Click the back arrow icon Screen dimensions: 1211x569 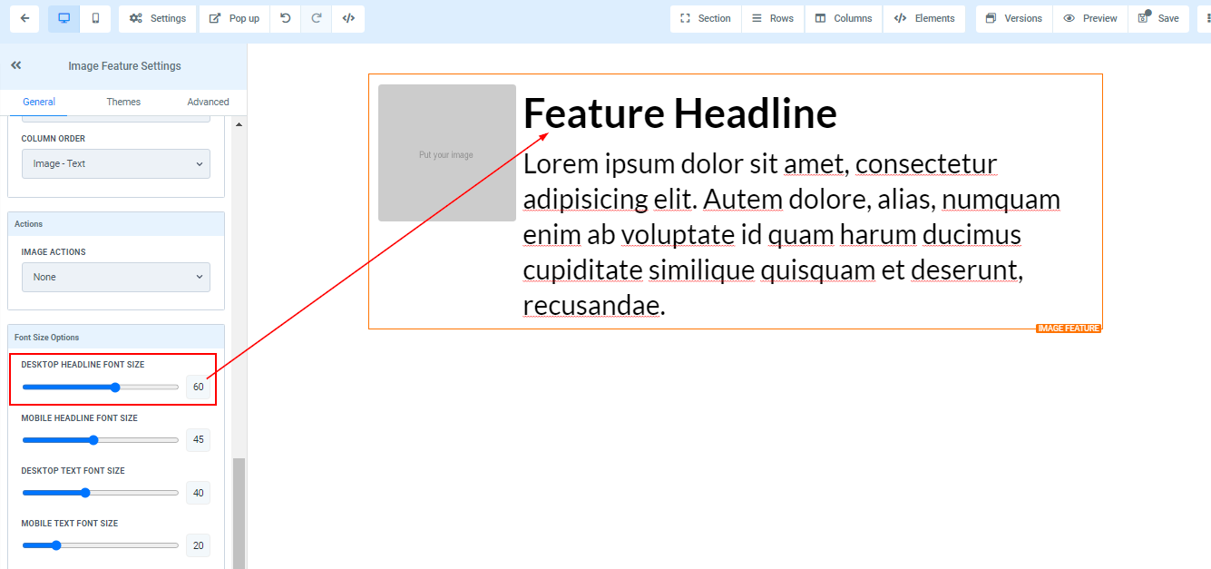pos(24,18)
